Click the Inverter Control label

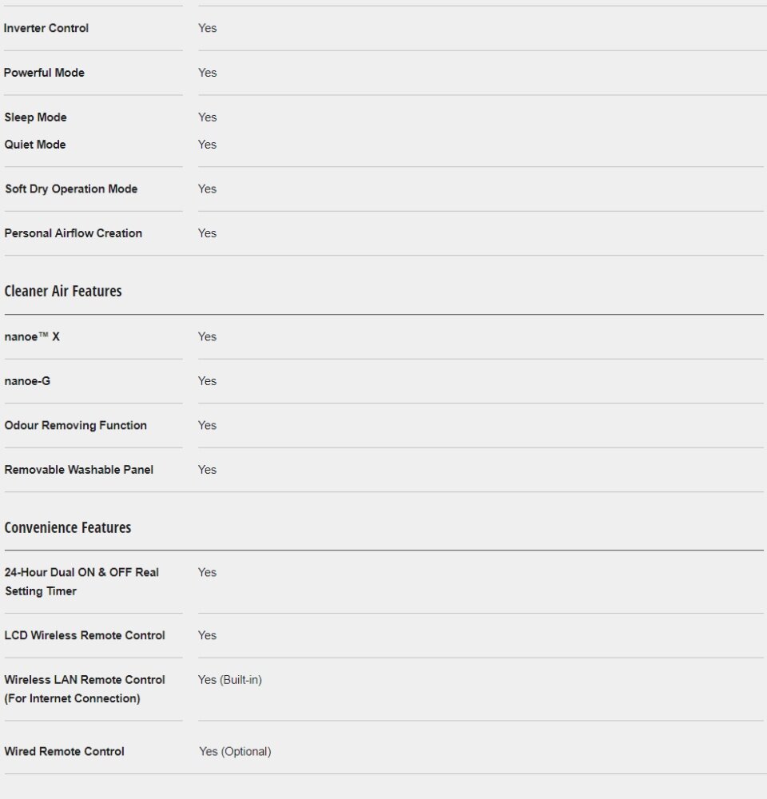(46, 28)
